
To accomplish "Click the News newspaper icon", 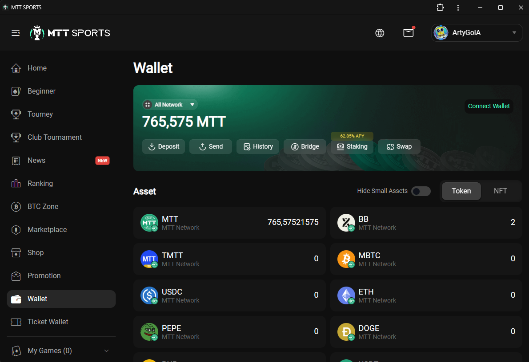I will [16, 161].
